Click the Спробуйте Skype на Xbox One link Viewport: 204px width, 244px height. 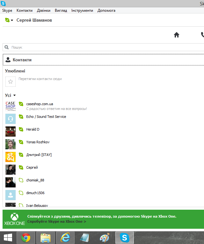click(x=56, y=221)
